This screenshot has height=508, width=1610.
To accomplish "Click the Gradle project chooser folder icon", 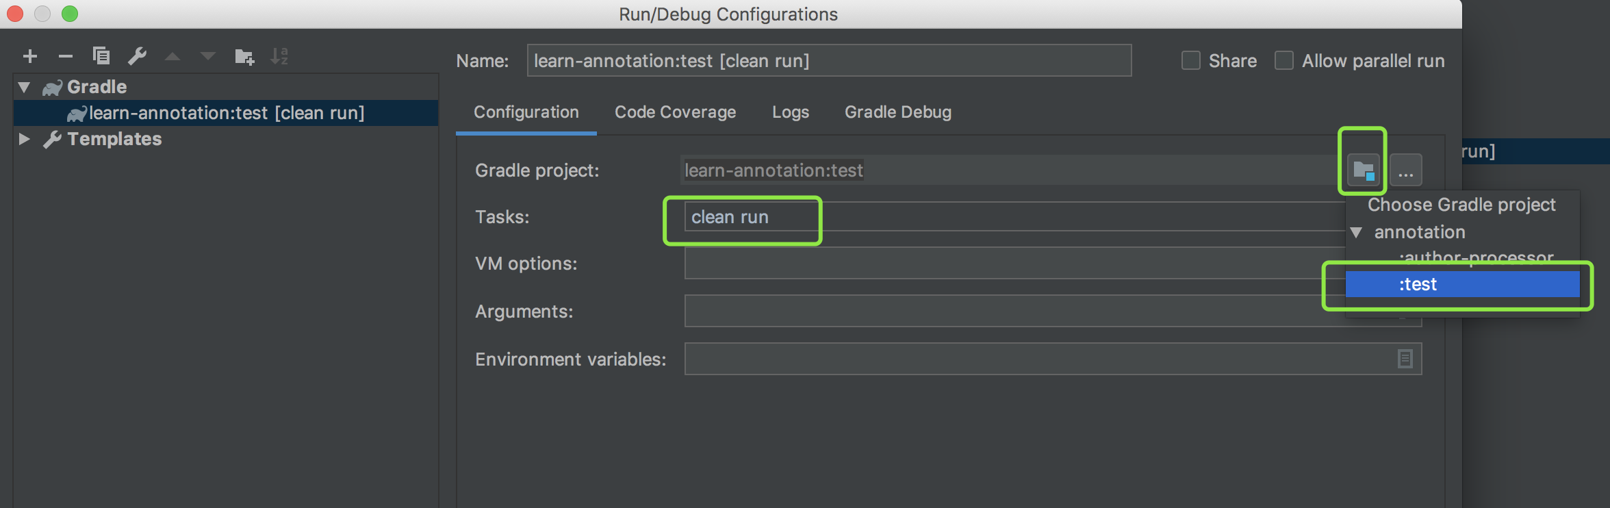I will tap(1363, 170).
